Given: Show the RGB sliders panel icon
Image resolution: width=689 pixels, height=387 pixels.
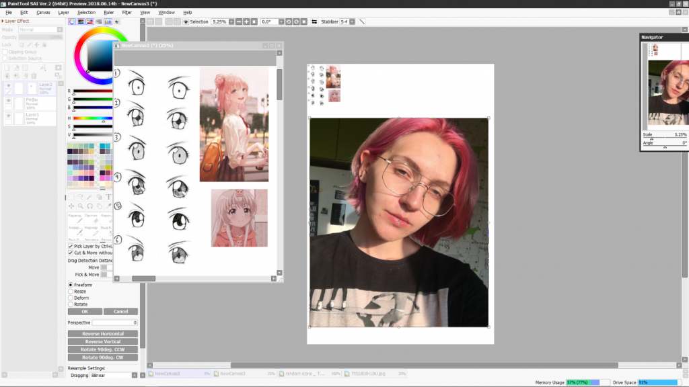Looking at the screenshot, I should 81,21.
